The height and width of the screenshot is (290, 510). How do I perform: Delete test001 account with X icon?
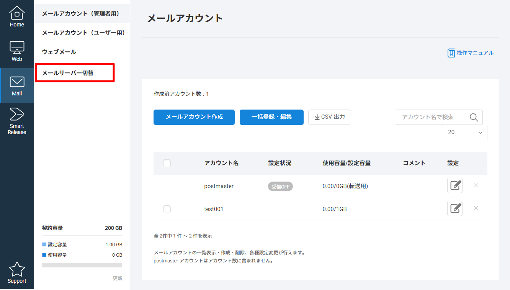click(x=476, y=209)
